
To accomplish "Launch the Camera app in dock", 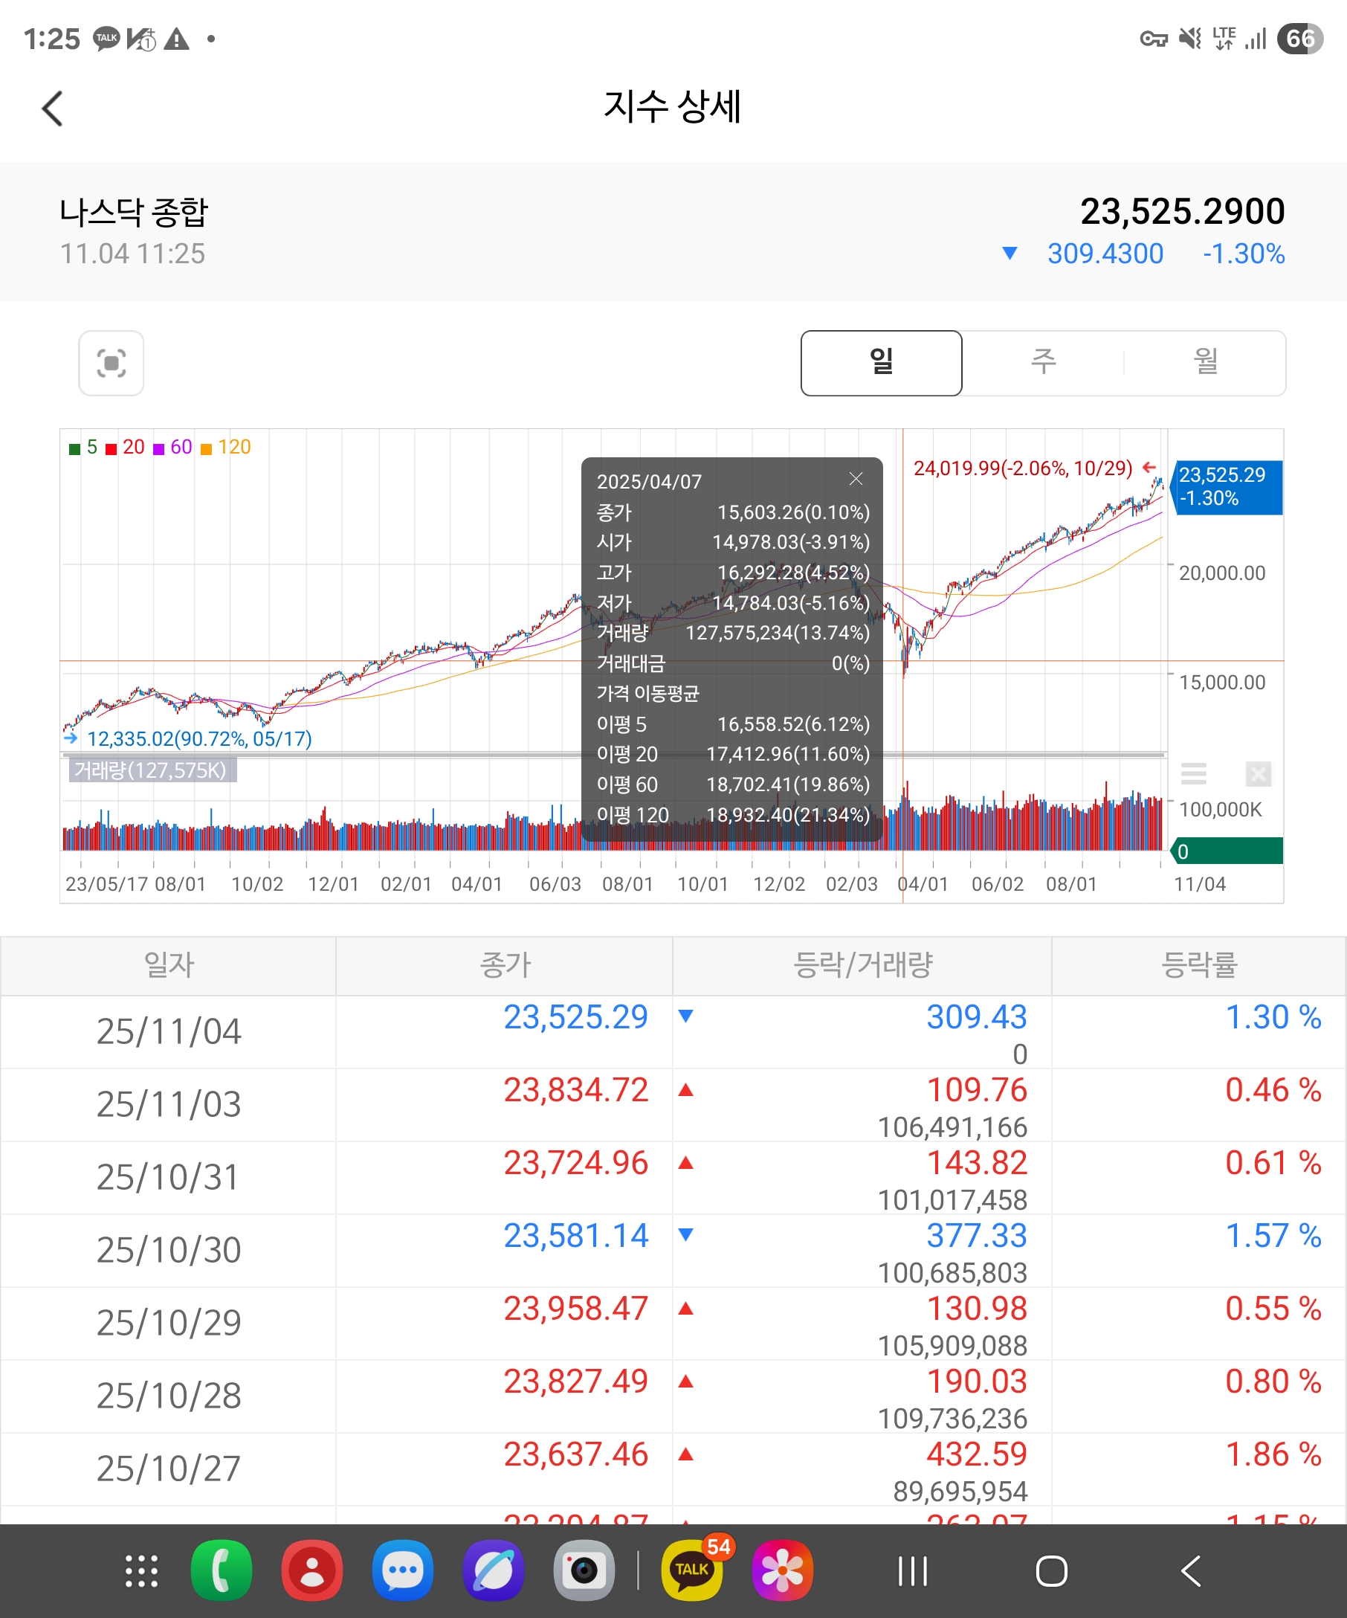I will 584,1570.
